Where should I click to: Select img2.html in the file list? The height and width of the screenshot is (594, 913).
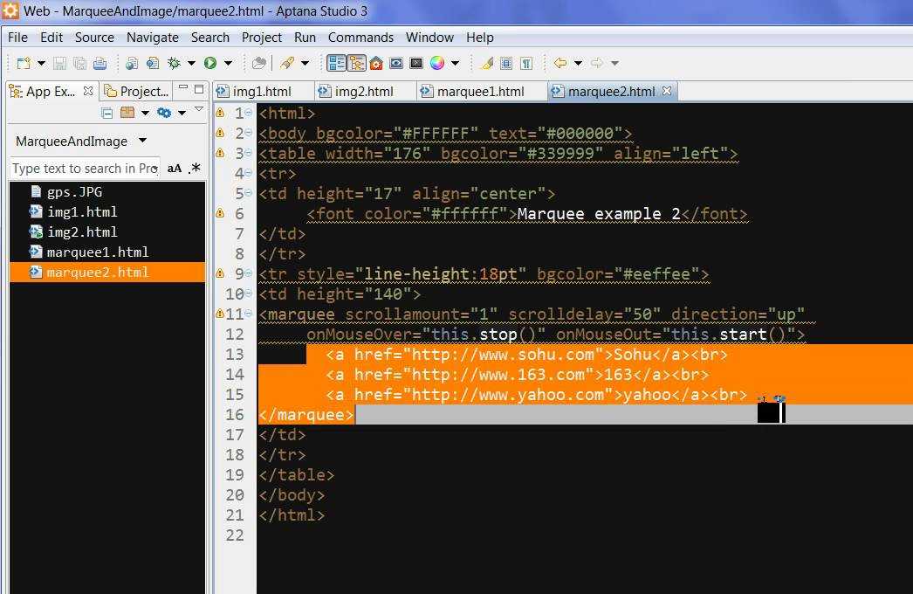coord(107,232)
